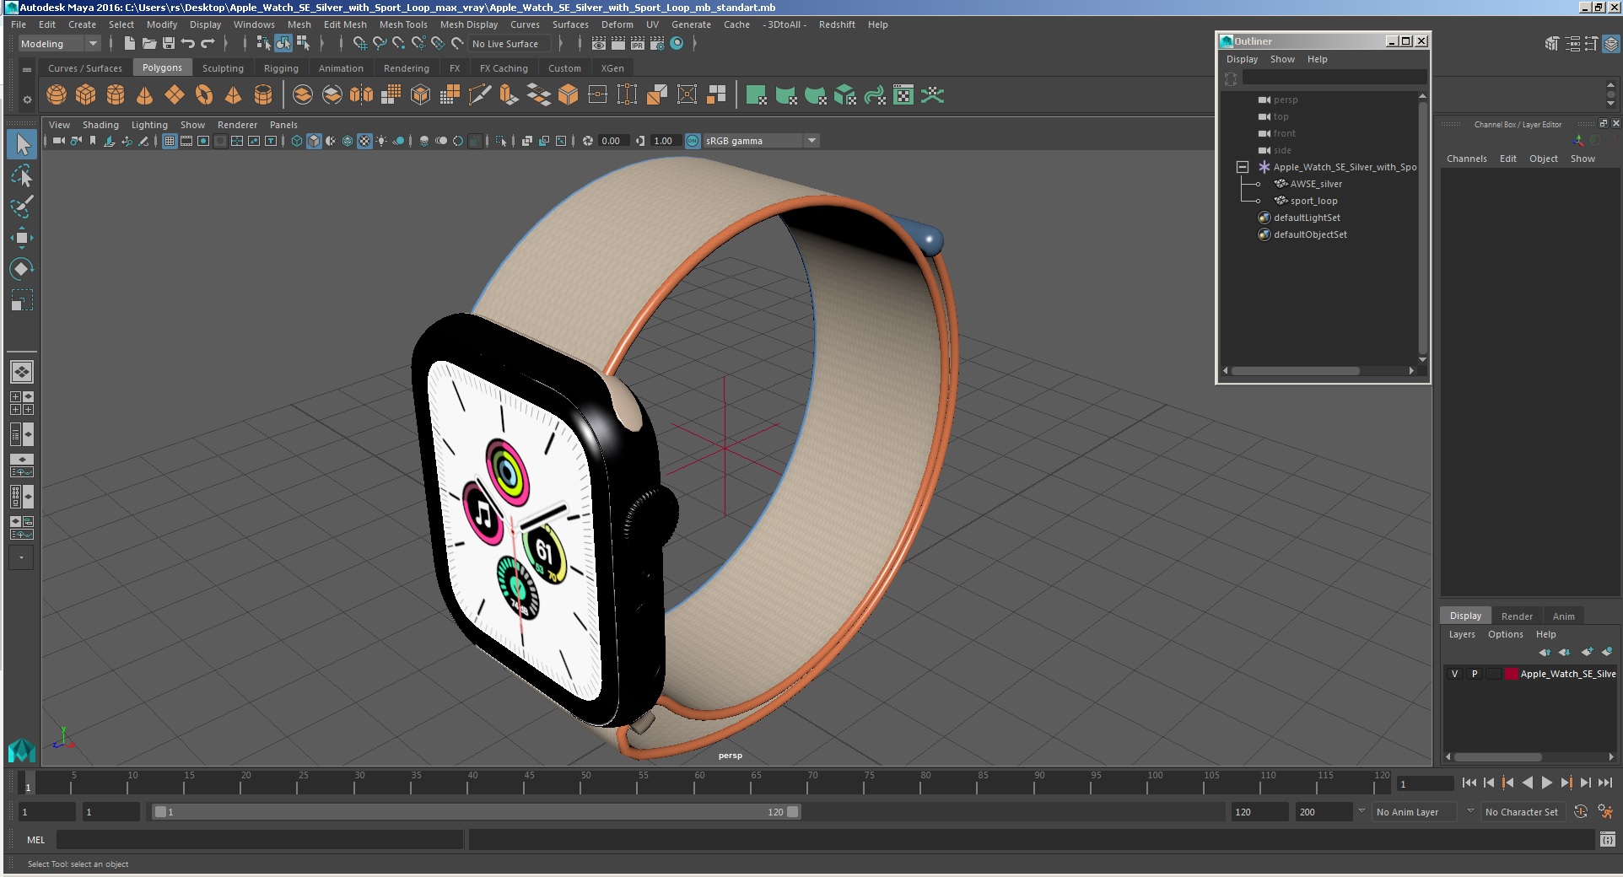Viewport: 1623px width, 877px height.
Task: Toggle layer visibility V for Apple_Watch_SE layer
Action: (x=1454, y=674)
